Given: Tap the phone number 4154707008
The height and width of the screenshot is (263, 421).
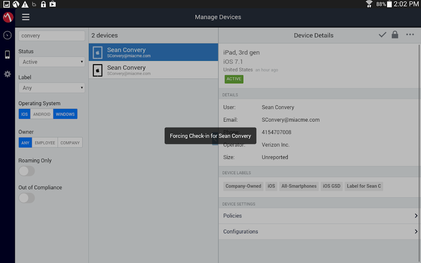Looking at the screenshot, I should [277, 132].
